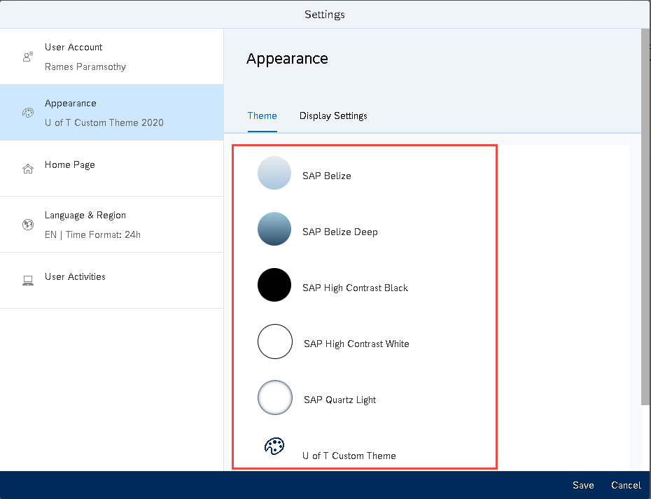This screenshot has height=499, width=651.
Task: Click the U of T Custom Theme 2020 subtitle
Action: coord(104,123)
